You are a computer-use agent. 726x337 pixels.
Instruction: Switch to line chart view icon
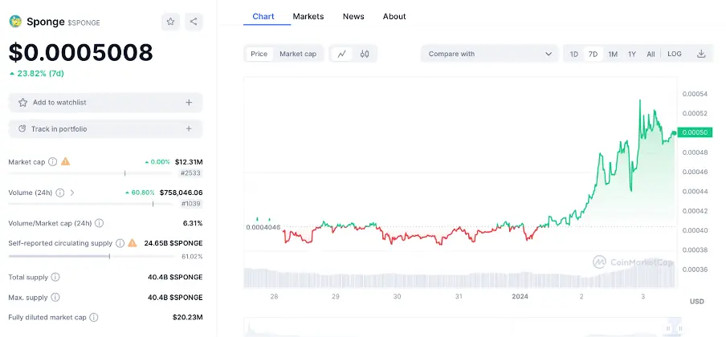coord(342,54)
